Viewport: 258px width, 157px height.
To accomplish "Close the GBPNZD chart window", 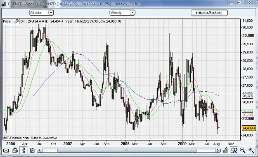I will pyautogui.click(x=250, y=3).
